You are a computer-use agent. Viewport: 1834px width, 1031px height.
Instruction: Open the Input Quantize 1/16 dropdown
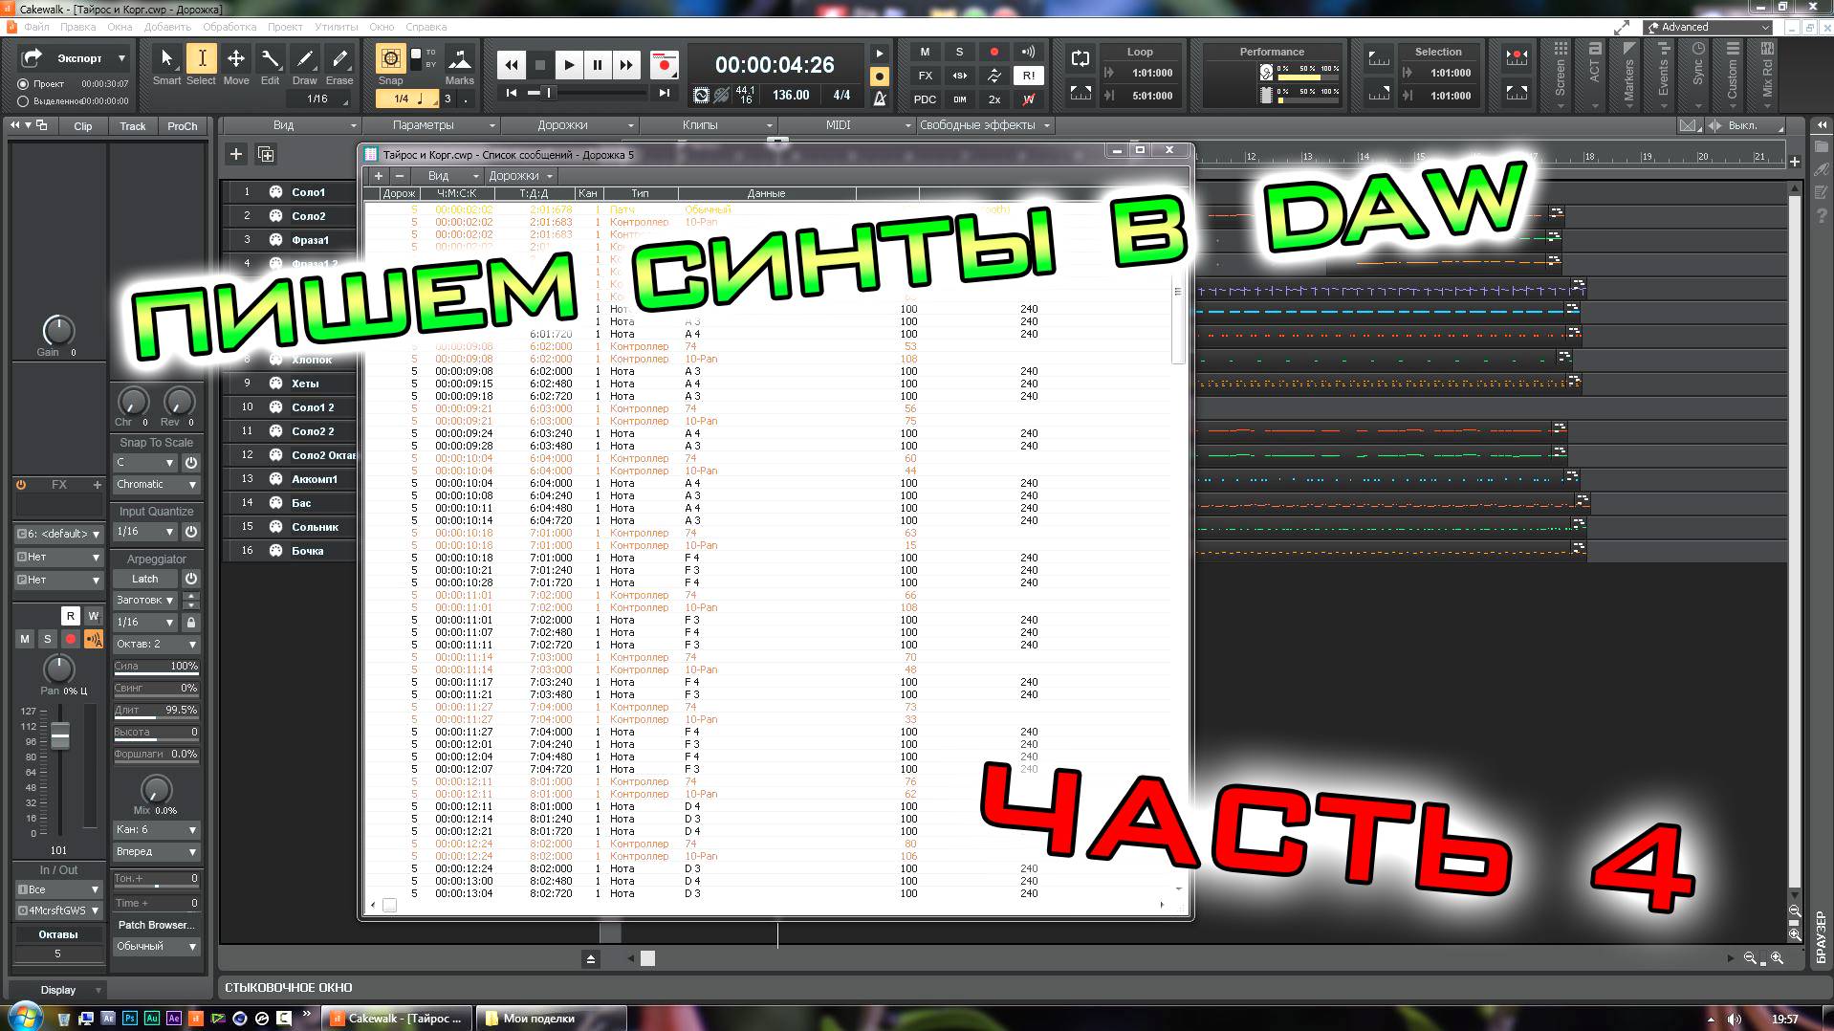pos(143,532)
